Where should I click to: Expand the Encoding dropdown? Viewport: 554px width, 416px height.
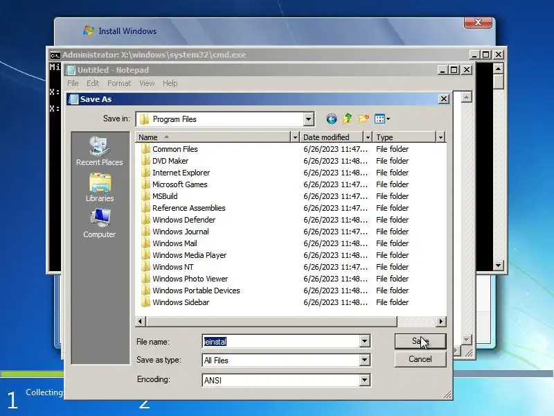coord(364,380)
